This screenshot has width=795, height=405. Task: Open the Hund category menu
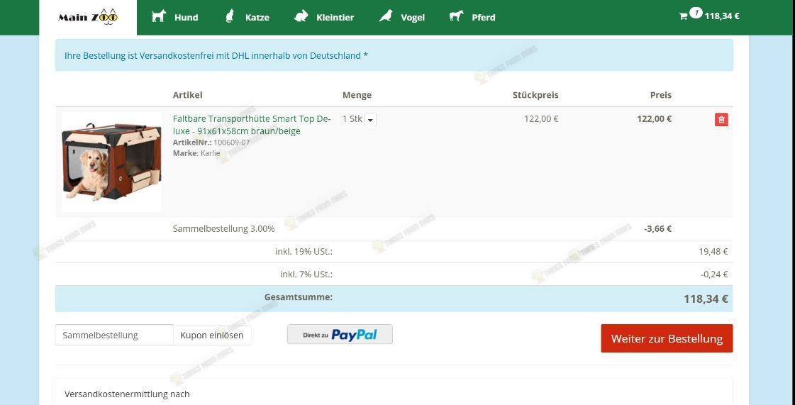pos(186,17)
